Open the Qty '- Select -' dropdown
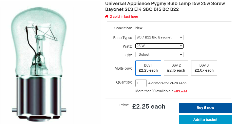Image resolution: width=234 pixels, height=124 pixels. 159,54
